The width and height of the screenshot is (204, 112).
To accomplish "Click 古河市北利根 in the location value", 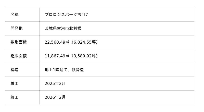I will coord(69,29).
